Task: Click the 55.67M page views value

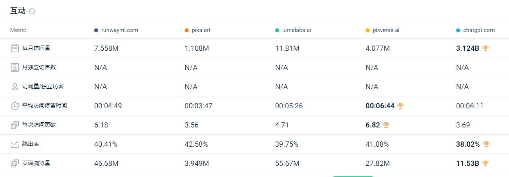Action: tap(287, 163)
